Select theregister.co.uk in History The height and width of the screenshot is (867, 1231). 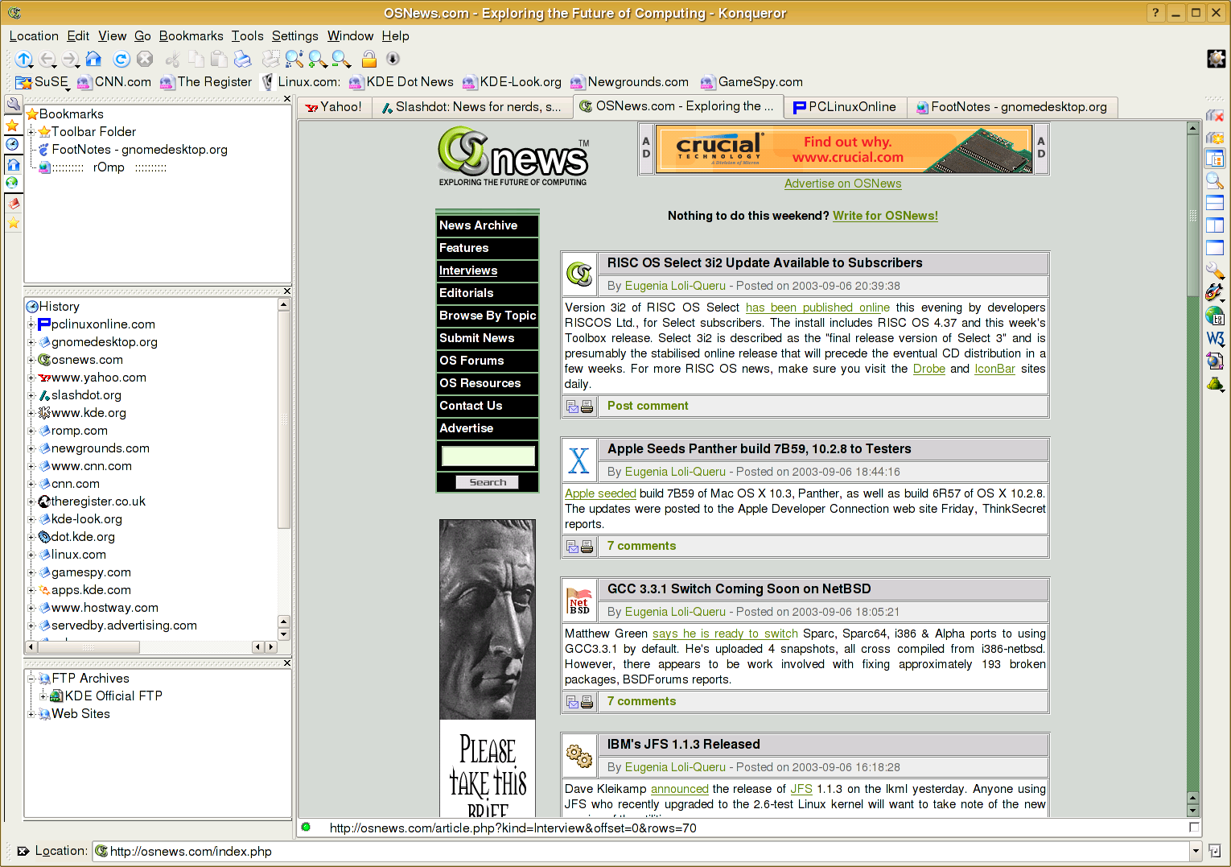(x=98, y=502)
